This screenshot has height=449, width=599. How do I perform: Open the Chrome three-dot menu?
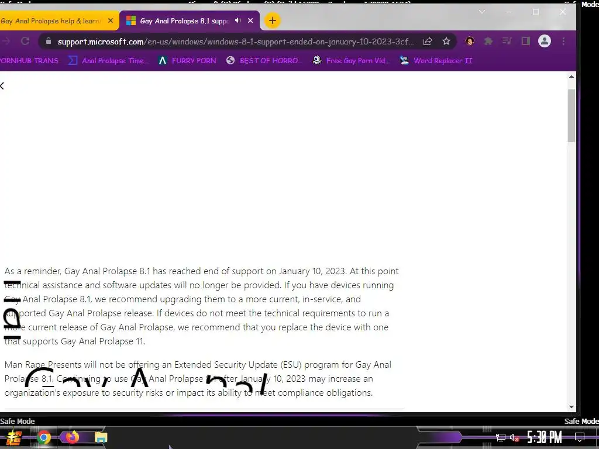click(563, 42)
